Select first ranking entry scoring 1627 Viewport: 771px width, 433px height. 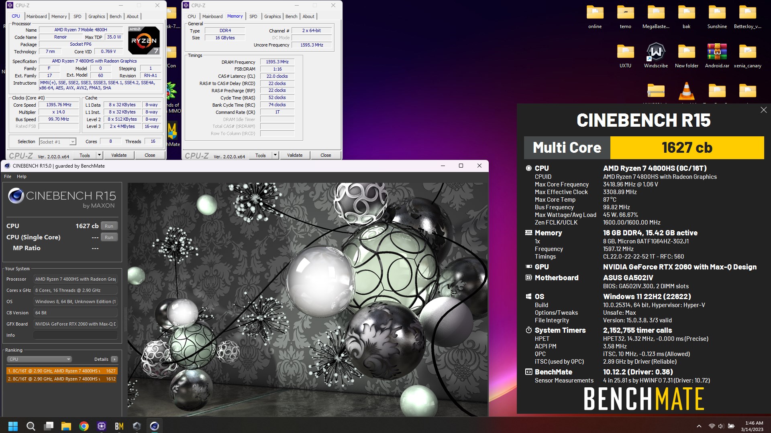click(x=62, y=371)
